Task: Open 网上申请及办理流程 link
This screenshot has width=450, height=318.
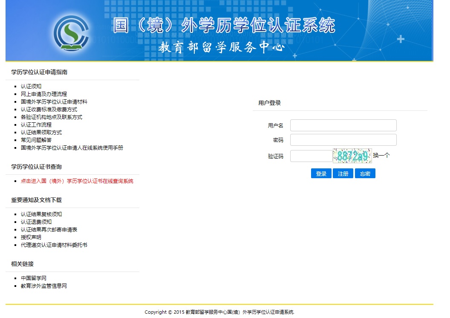Action: [x=43, y=94]
